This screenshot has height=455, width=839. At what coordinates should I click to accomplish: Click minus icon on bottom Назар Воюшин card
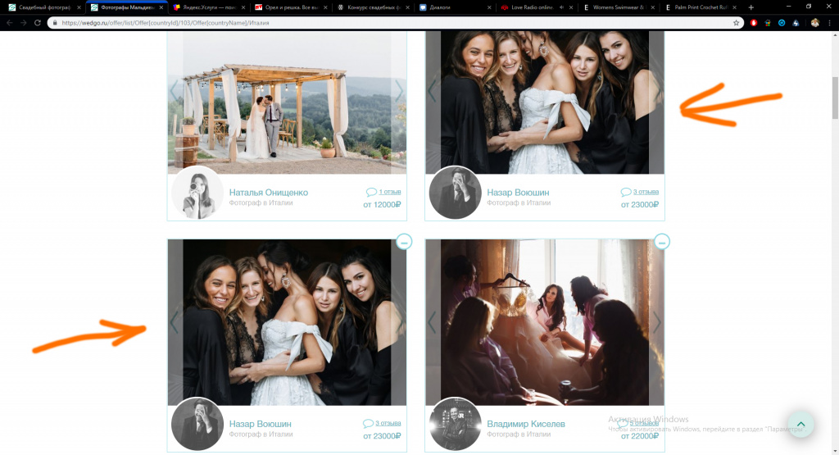404,241
